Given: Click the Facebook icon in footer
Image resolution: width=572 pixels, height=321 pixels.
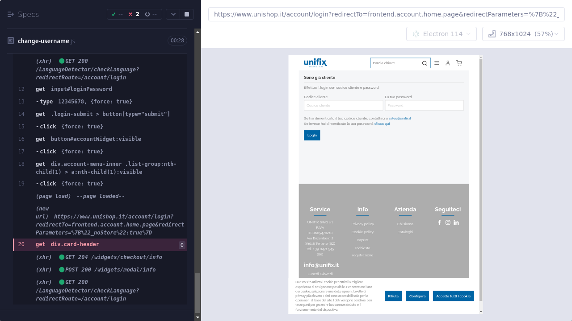Looking at the screenshot, I should pyautogui.click(x=439, y=222).
